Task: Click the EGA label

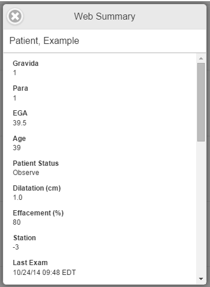Action: tap(20, 113)
